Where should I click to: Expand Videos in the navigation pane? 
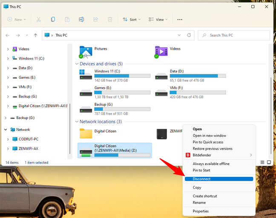8,49
